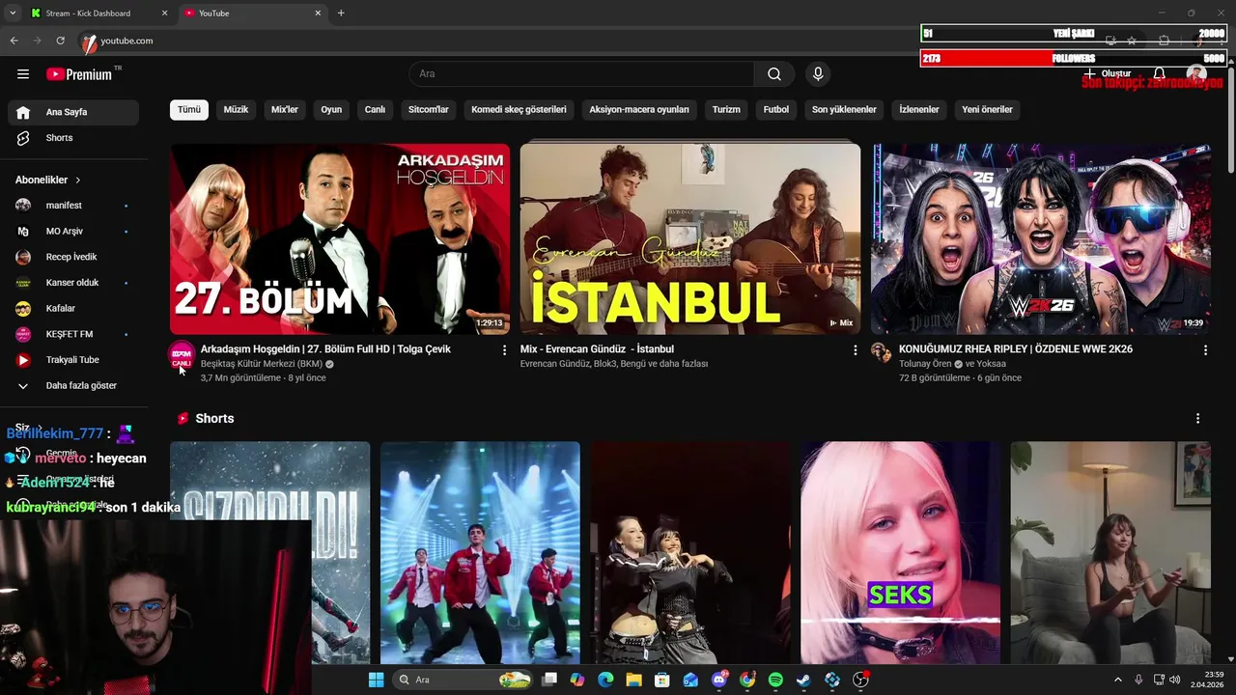Screen dimensions: 1236x695
Task: Click the YouTube search input field
Action: pyautogui.click(x=581, y=74)
